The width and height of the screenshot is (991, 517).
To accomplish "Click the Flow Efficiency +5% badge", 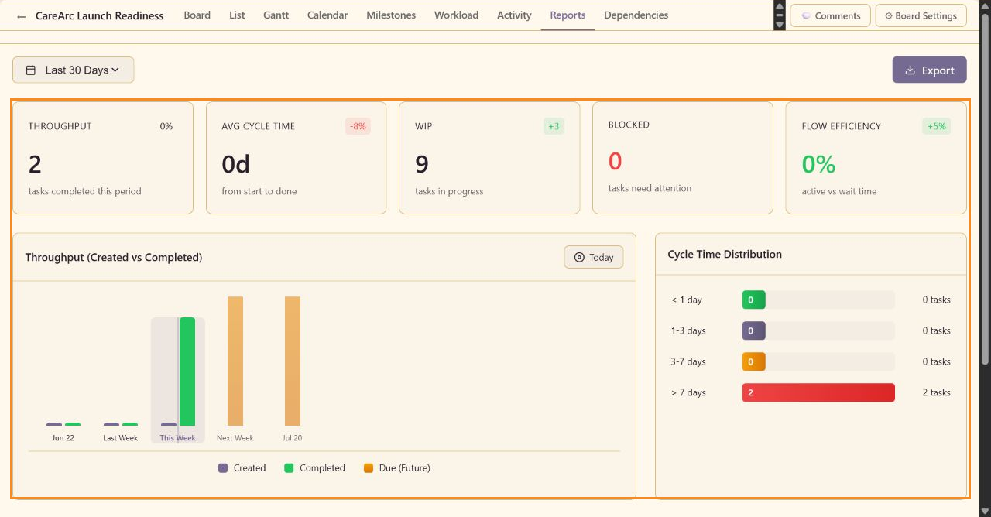I will [x=936, y=126].
